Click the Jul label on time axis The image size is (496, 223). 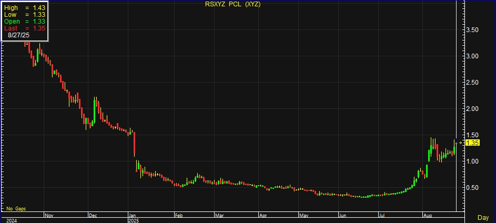click(x=382, y=216)
